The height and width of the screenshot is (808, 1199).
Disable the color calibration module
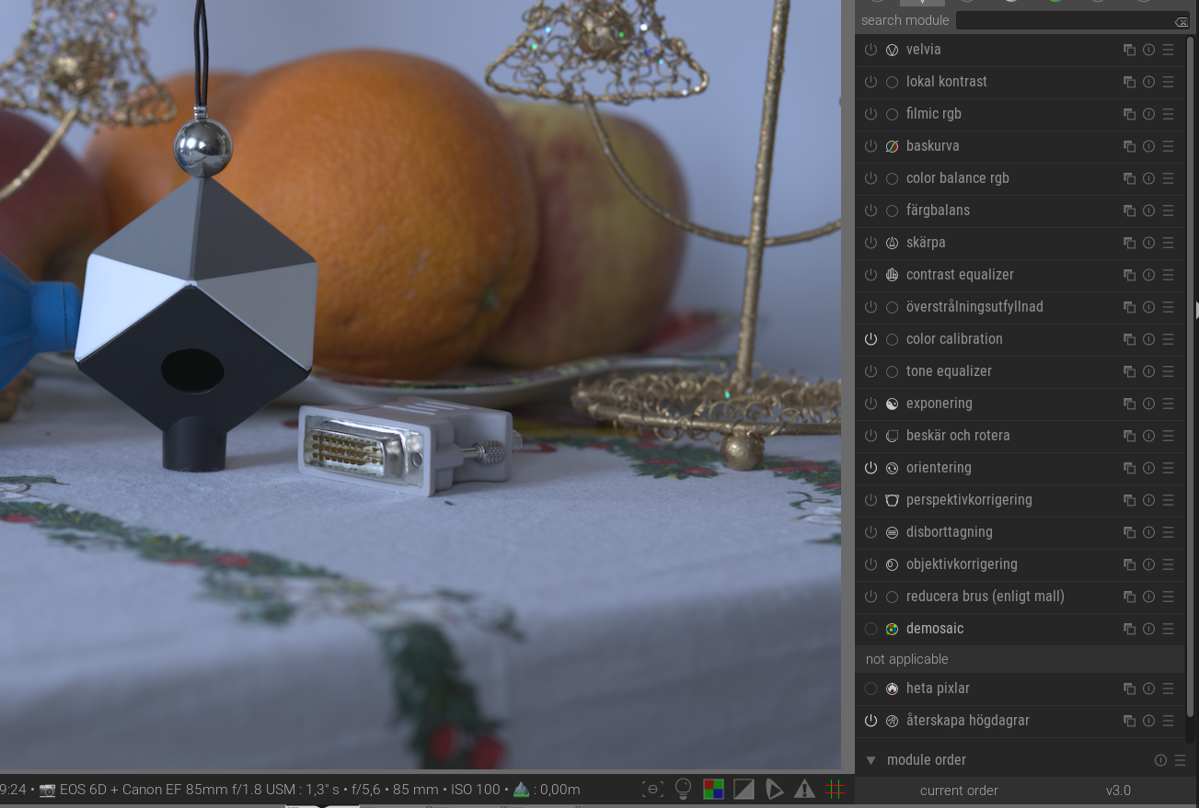870,339
